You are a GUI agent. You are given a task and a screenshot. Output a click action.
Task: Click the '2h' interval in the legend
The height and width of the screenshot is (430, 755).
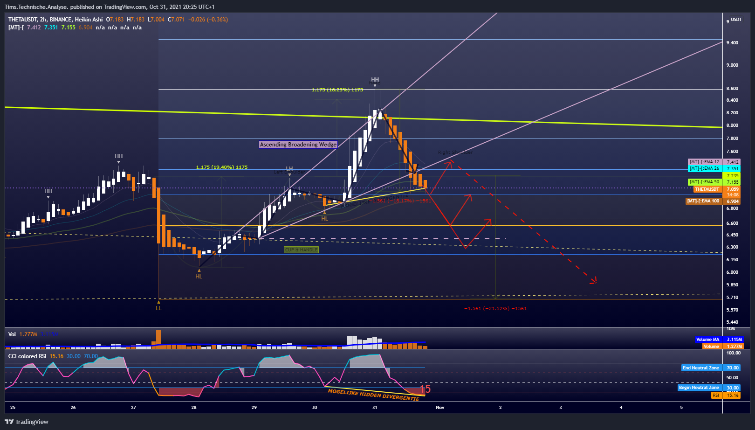tap(43, 20)
